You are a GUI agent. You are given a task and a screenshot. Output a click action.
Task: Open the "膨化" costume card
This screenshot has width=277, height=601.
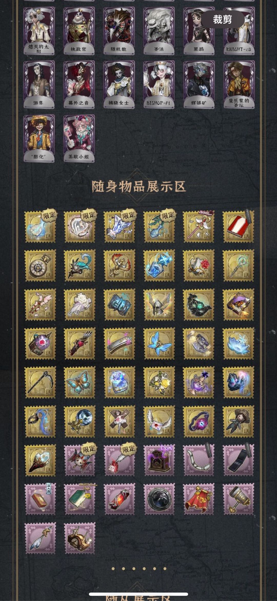point(39,138)
